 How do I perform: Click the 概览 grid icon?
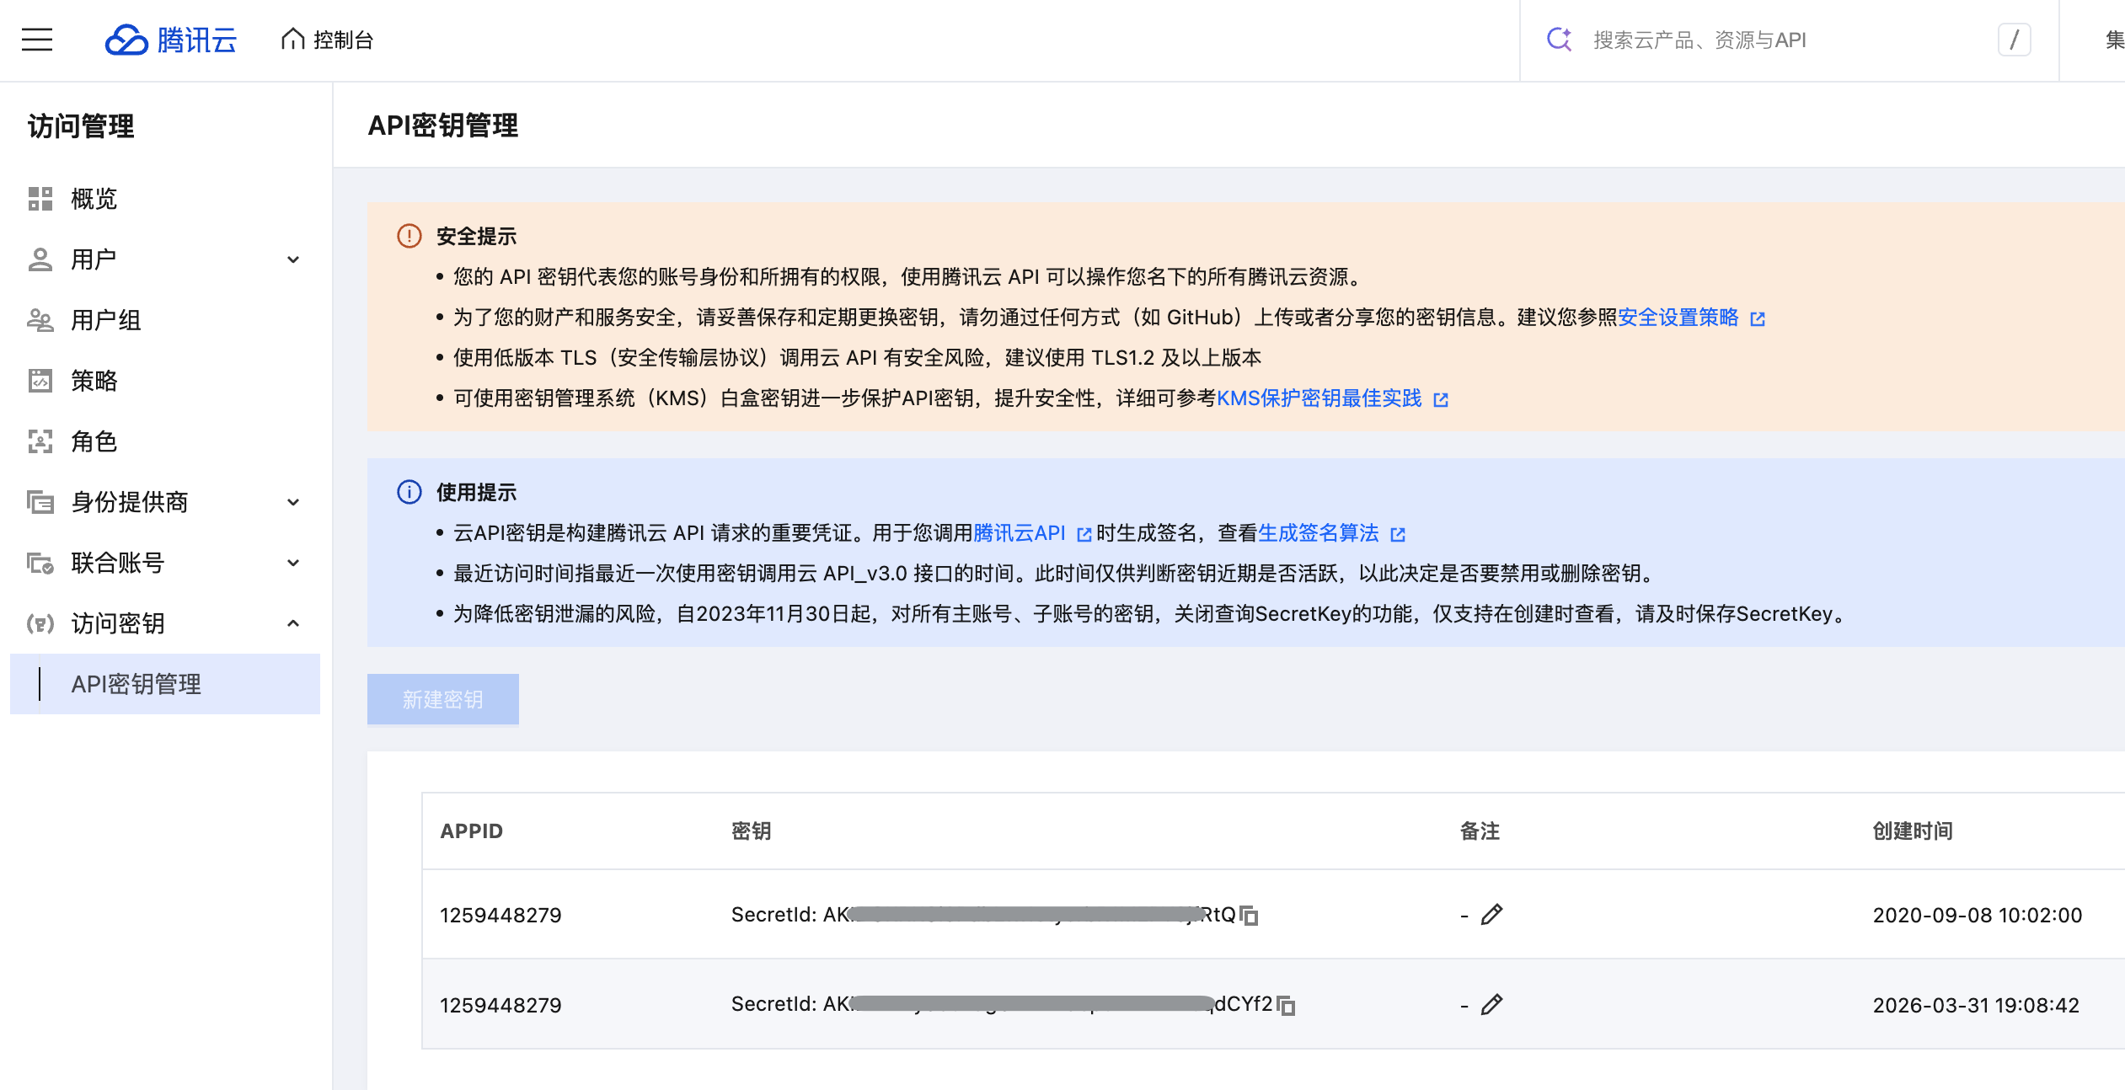40,199
